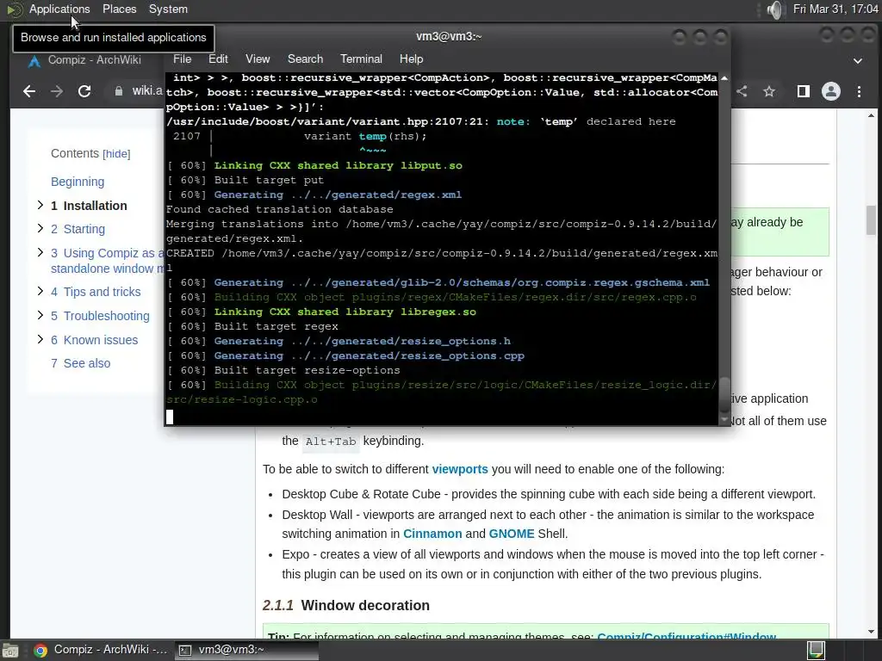Follow the Cinnamon link in the article
Viewport: 882px width, 661px height.
pyautogui.click(x=432, y=534)
